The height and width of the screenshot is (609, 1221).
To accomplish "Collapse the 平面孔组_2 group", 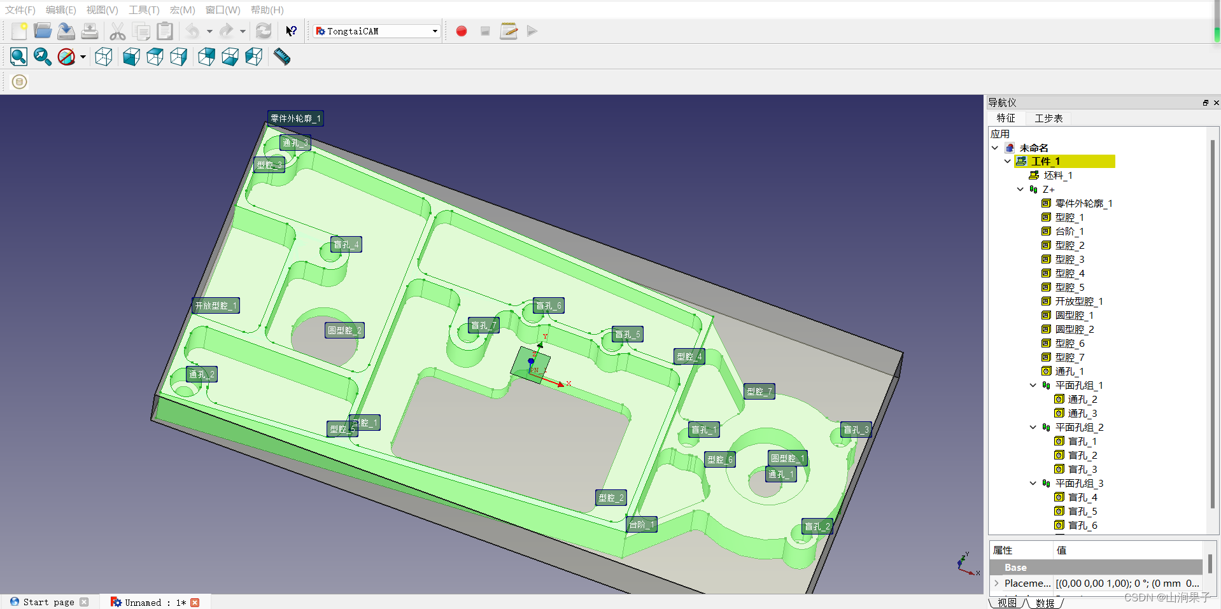I will [x=1033, y=427].
